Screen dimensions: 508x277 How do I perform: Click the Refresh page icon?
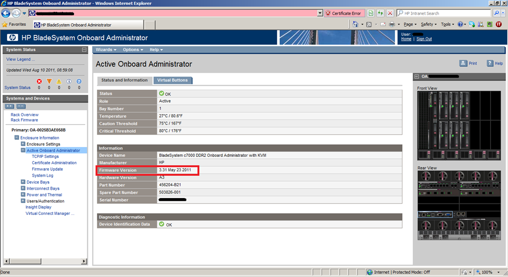(381, 13)
